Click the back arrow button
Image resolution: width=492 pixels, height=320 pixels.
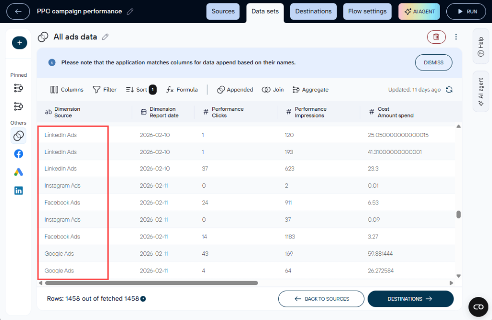click(18, 12)
